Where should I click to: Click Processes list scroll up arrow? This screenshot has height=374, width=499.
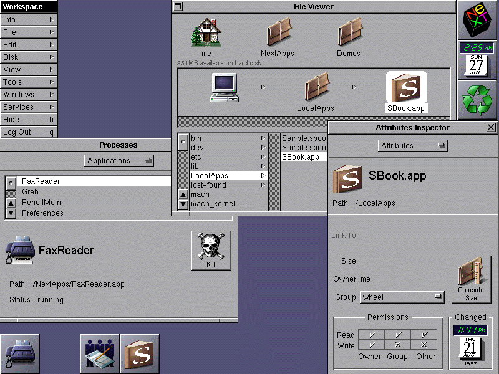11,203
